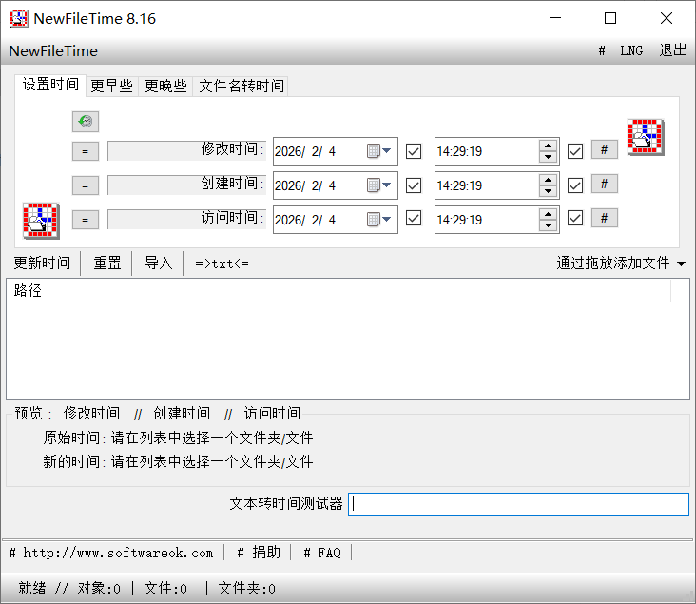The width and height of the screenshot is (696, 604).
Task: Uncheck the 修改时间 date checkbox
Action: click(414, 151)
